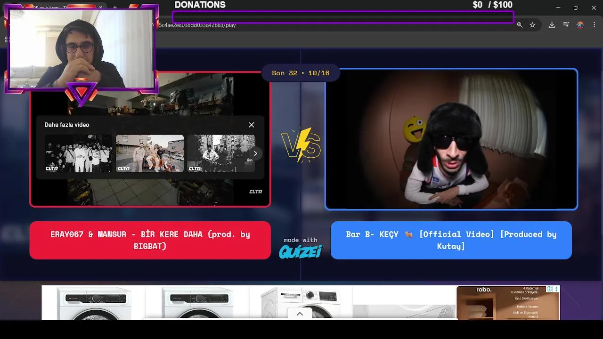Close the 'Daha fazla video' overlay
The width and height of the screenshot is (603, 339).
[251, 125]
